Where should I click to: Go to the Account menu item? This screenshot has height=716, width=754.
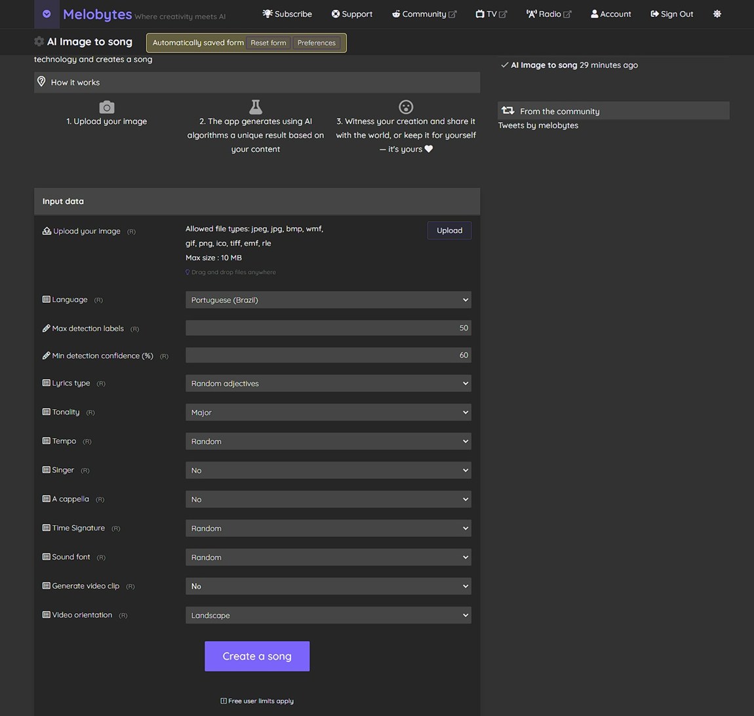tap(610, 14)
